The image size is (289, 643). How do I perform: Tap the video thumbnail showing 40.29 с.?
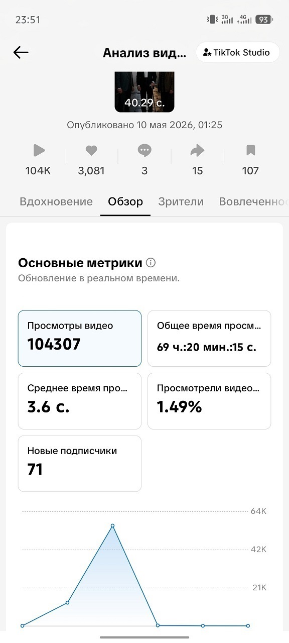[x=144, y=91]
